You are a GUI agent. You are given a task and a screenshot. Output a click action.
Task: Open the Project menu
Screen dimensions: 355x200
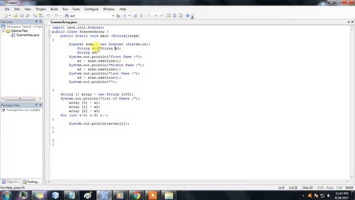[40, 9]
